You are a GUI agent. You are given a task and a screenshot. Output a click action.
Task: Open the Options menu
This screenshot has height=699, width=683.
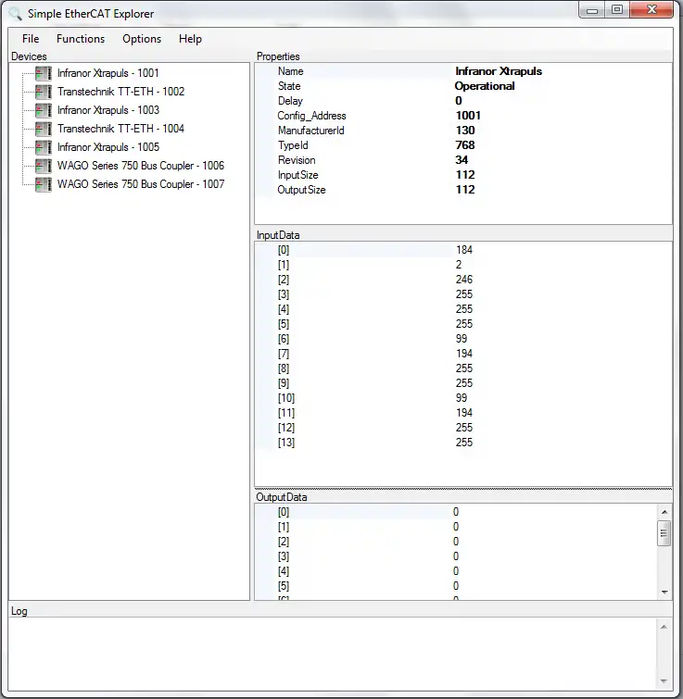point(142,39)
